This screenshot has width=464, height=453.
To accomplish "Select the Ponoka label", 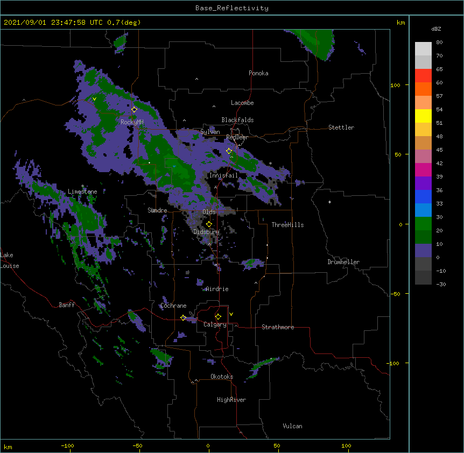I will [x=258, y=73].
